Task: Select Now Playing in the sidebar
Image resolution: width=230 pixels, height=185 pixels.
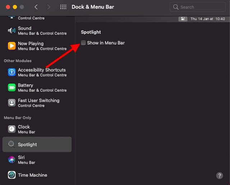Action: click(37, 46)
